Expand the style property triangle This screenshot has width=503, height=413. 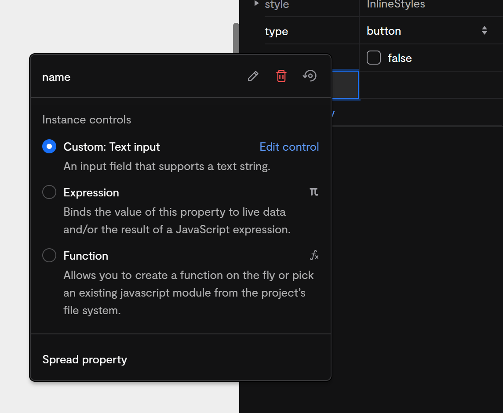pos(256,3)
